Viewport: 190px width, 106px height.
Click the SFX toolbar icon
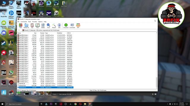pos(78,26)
